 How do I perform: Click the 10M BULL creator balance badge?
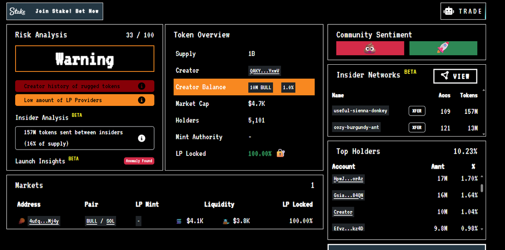coord(260,87)
